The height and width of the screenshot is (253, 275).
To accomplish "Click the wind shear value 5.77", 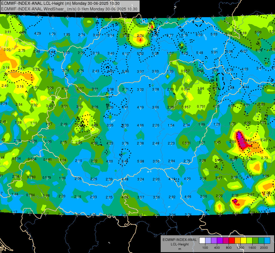I will pos(170,35).
